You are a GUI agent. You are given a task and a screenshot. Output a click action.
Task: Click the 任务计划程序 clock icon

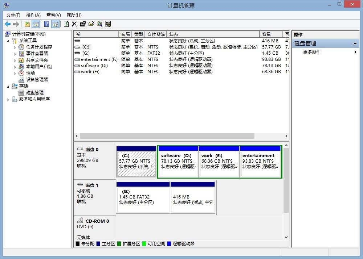(x=21, y=47)
